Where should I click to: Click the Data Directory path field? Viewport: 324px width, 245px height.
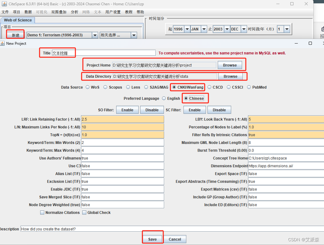[165, 76]
